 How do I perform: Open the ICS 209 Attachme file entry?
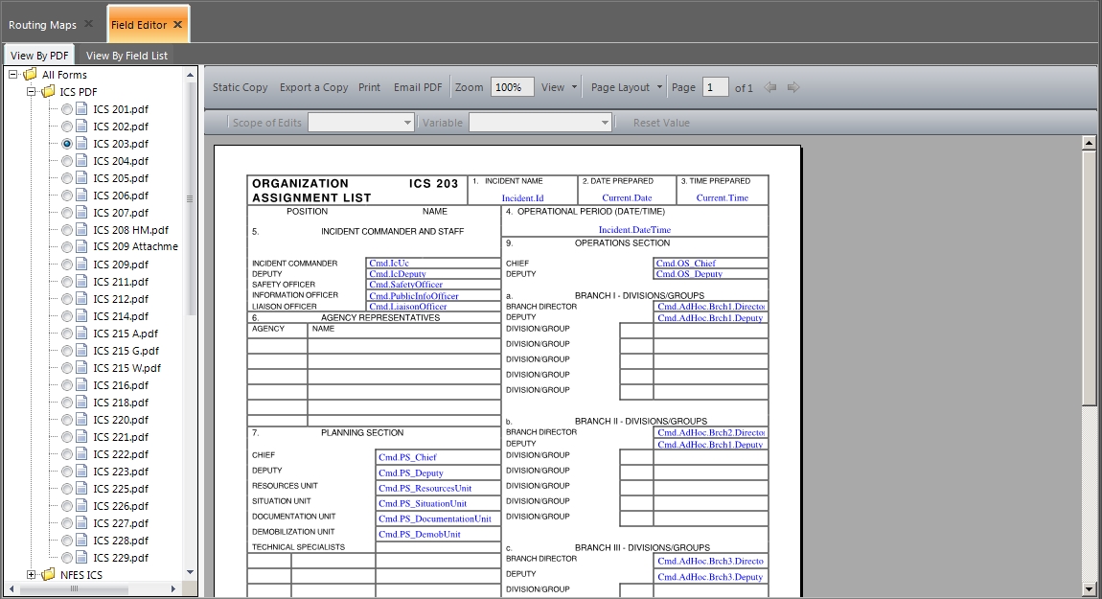click(136, 246)
